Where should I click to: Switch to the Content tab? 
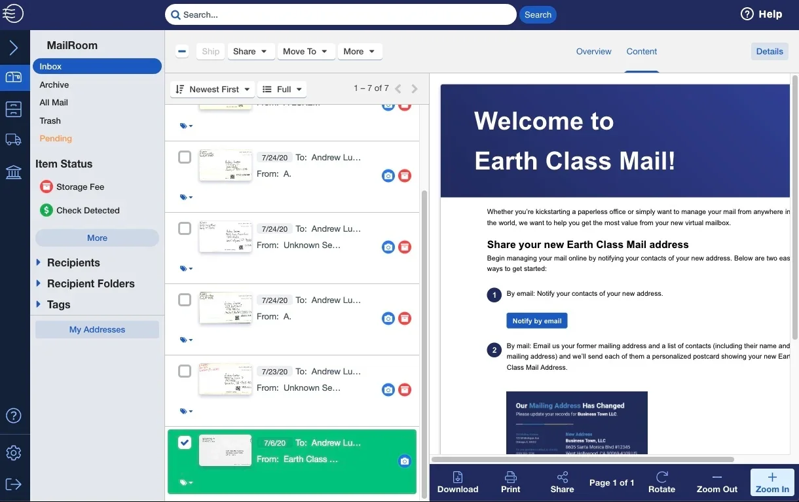point(642,51)
